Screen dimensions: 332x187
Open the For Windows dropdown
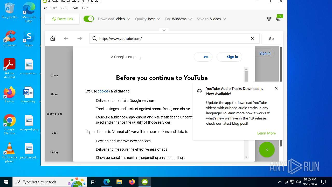coord(178,19)
